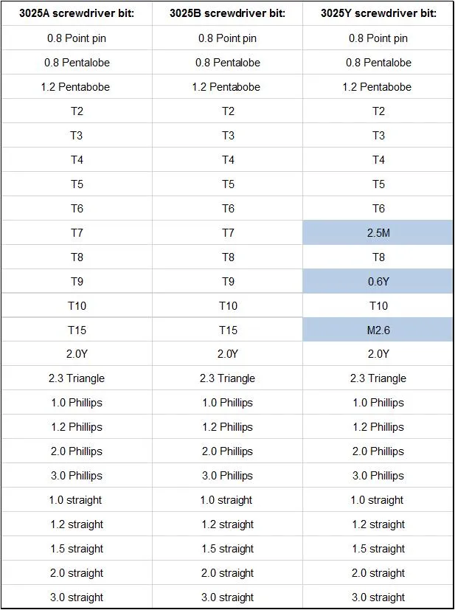Image resolution: width=455 pixels, height=610 pixels.
Task: Click the highlighted M2.6 cell
Action: pos(378,330)
